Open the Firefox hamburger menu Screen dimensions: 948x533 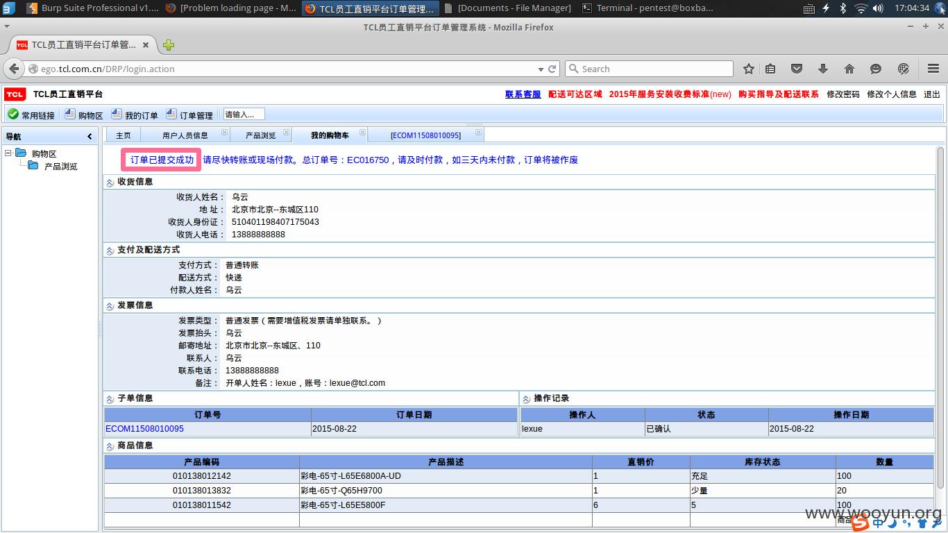coord(933,69)
